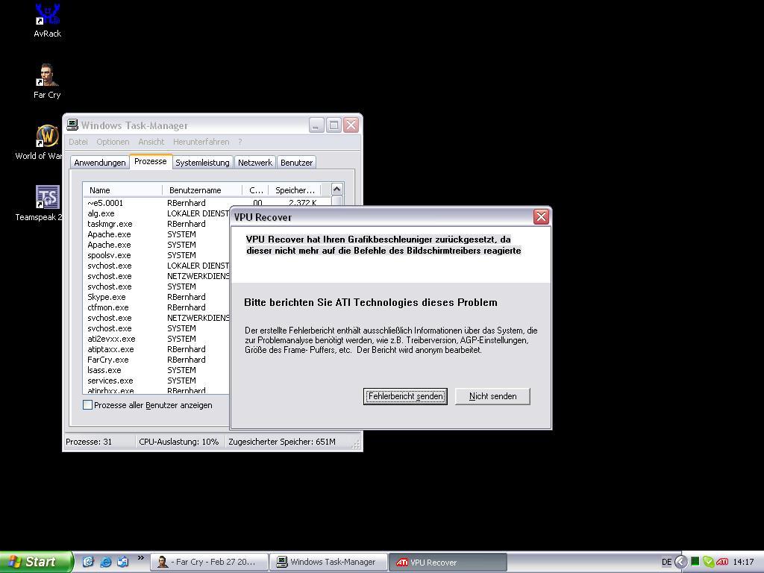Sort by the C... (CPU) column header
This screenshot has height=573, width=764.
coord(255,190)
